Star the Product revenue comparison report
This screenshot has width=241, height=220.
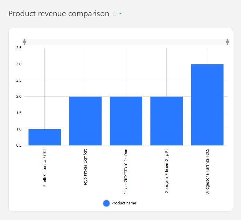(x=115, y=14)
